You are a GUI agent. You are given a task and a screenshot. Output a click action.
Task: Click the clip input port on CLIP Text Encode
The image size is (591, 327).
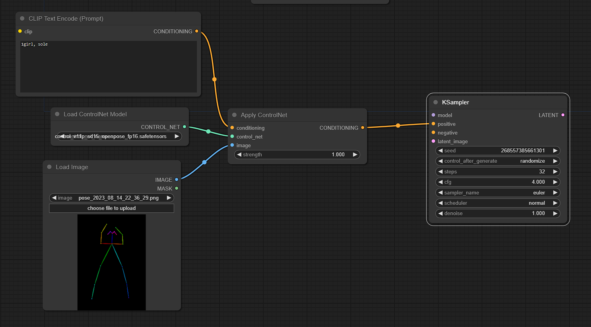(19, 31)
